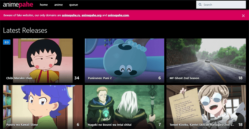The image size is (249, 129).
Task: Open the queue menu item
Action: [73, 5]
